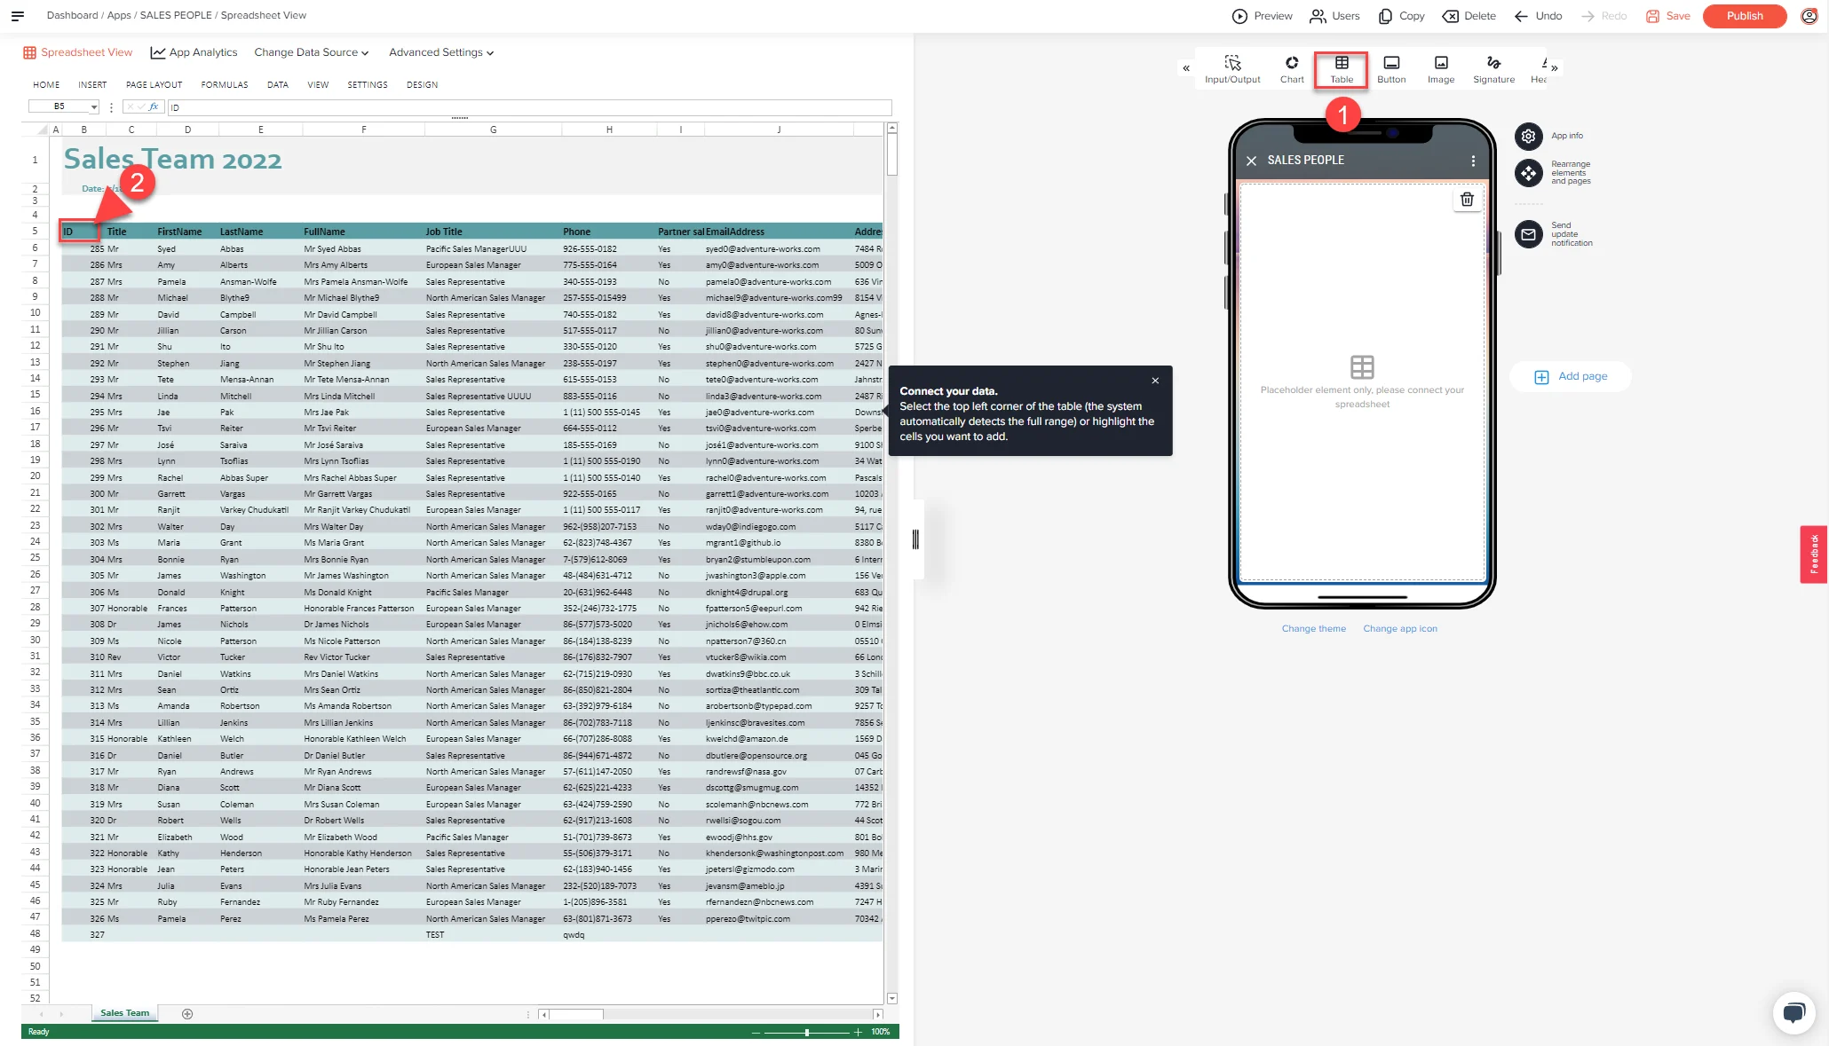The image size is (1829, 1046).
Task: Click the Save button
Action: (1668, 16)
